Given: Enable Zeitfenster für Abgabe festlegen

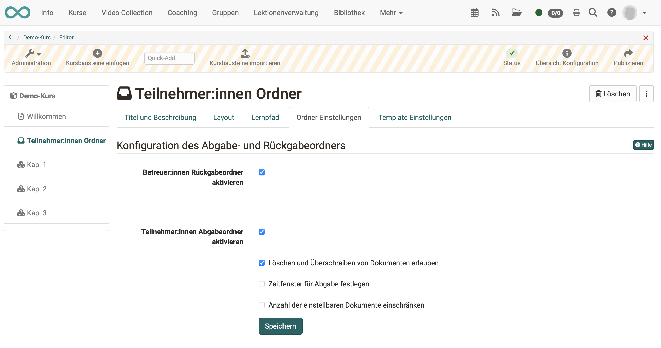Looking at the screenshot, I should click(261, 284).
